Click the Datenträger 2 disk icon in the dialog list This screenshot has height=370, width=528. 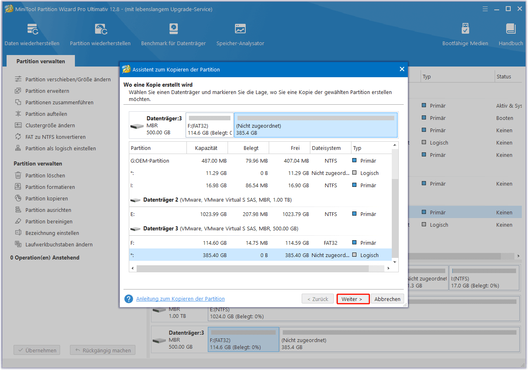pos(135,200)
